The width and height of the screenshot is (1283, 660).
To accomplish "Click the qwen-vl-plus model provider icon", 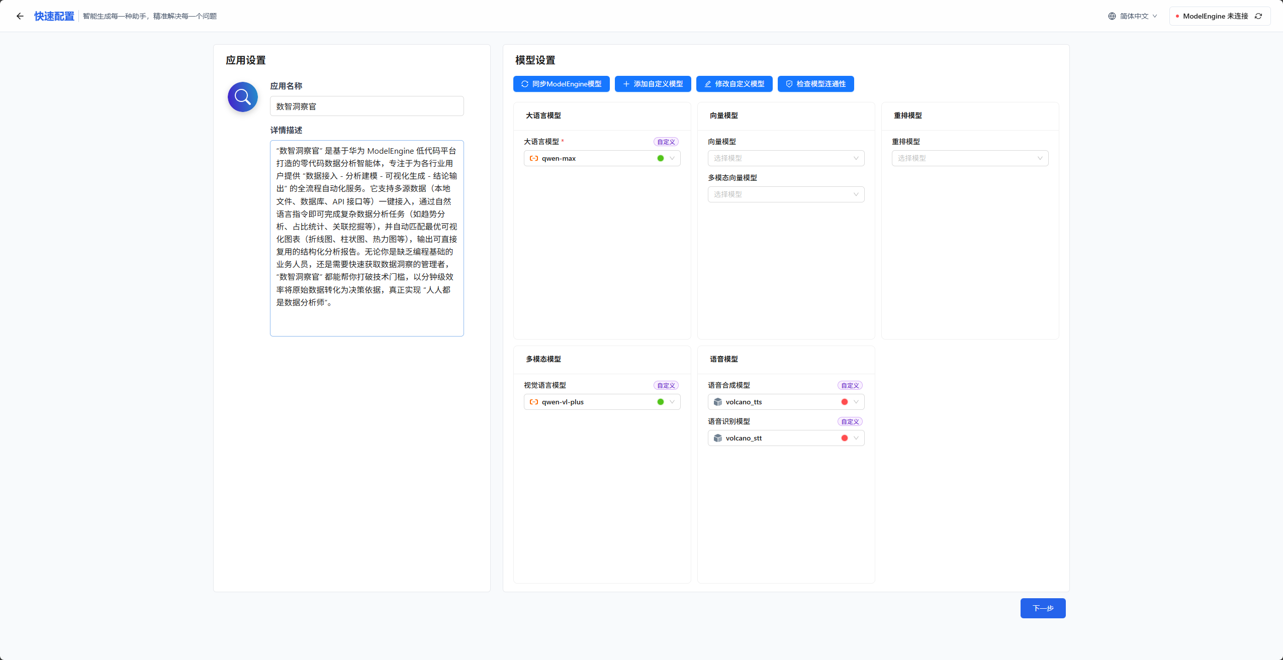I will tap(534, 402).
